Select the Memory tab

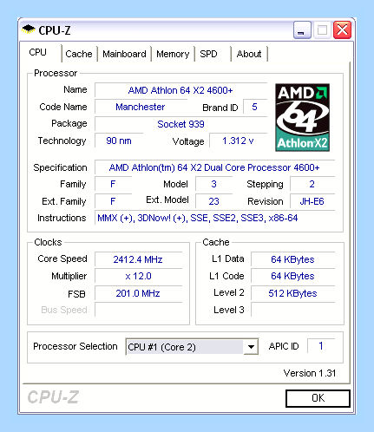point(173,54)
